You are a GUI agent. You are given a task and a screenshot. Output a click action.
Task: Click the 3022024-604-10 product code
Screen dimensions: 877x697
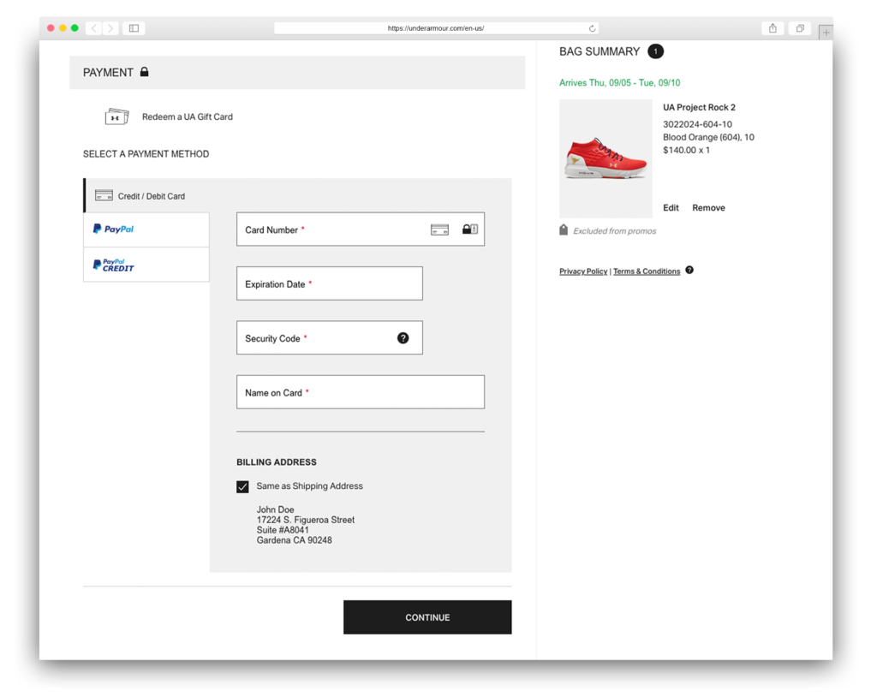pyautogui.click(x=697, y=124)
